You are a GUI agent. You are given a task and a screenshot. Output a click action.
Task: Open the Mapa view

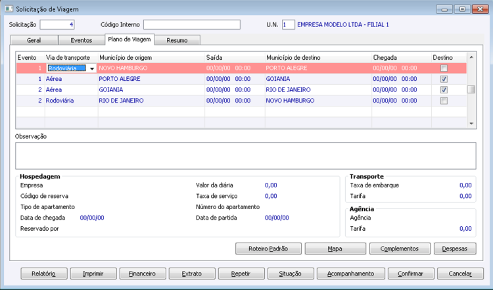click(x=335, y=249)
